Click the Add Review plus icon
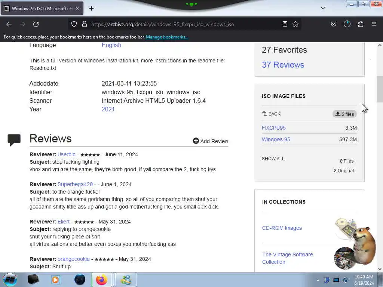The image size is (383, 287). 196,141
